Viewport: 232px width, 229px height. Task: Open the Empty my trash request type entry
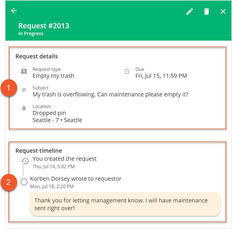click(x=53, y=76)
